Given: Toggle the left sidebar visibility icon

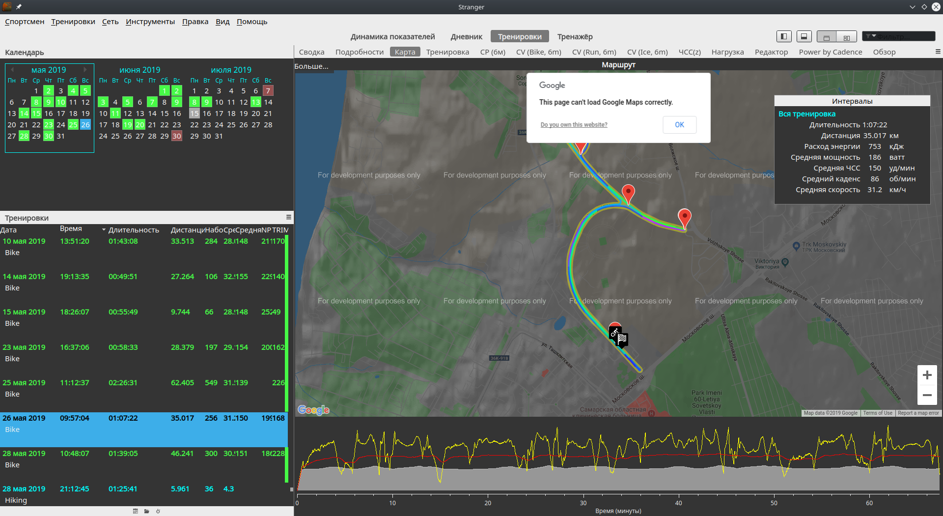Looking at the screenshot, I should 784,36.
